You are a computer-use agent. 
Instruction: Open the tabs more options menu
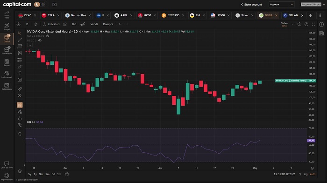point(320,15)
